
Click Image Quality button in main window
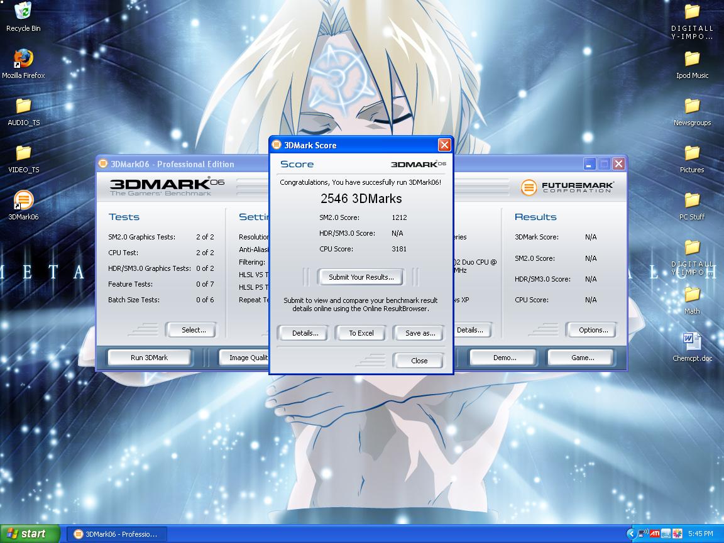(x=244, y=358)
